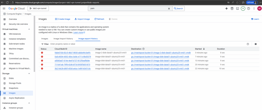Collapse the Instance groups section
This screenshot has height=110, width=262.
29,103
